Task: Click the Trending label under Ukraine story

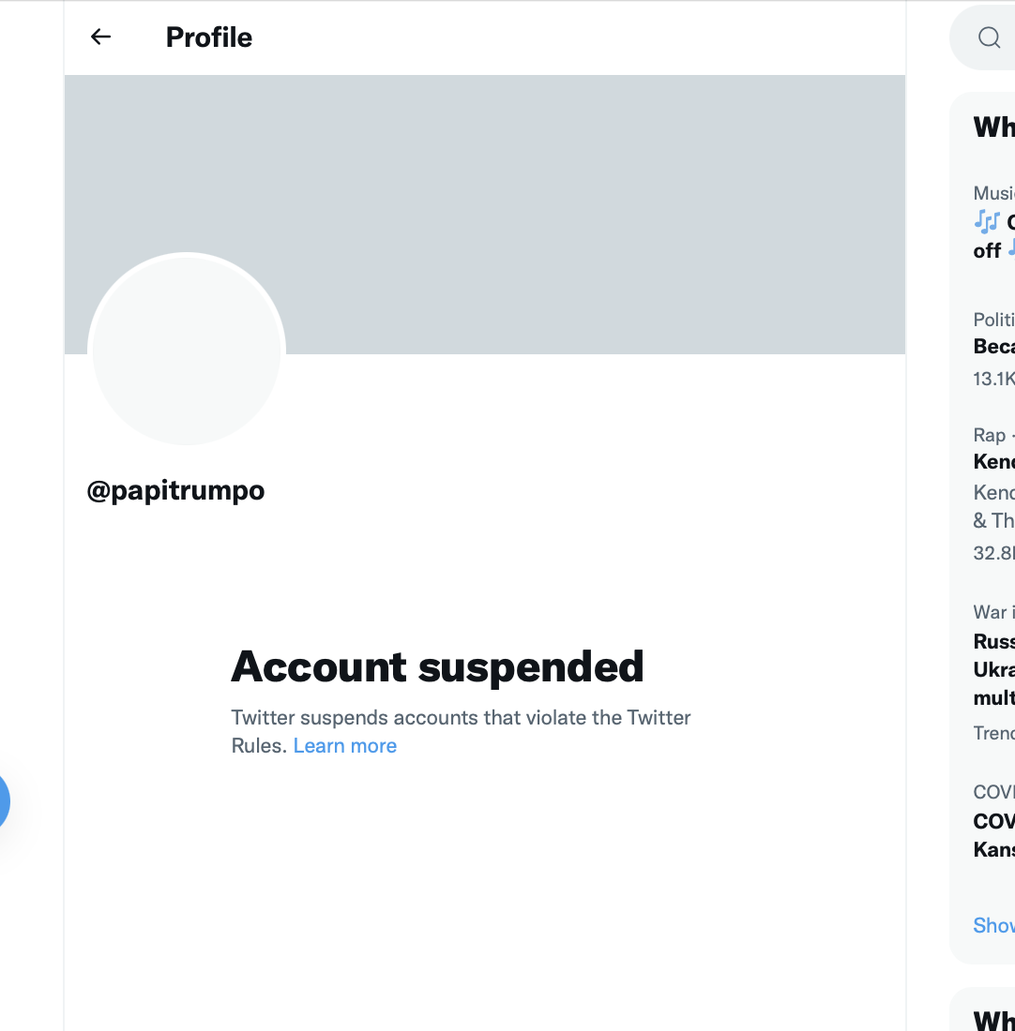Action: (x=994, y=733)
